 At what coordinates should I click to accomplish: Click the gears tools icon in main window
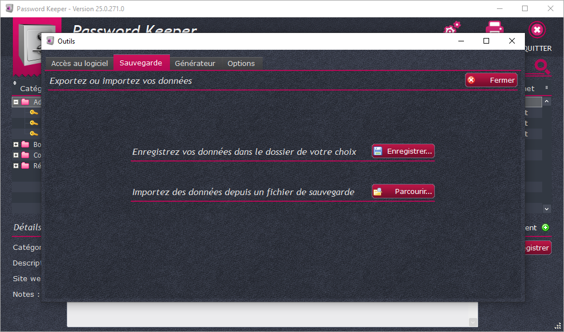452,27
